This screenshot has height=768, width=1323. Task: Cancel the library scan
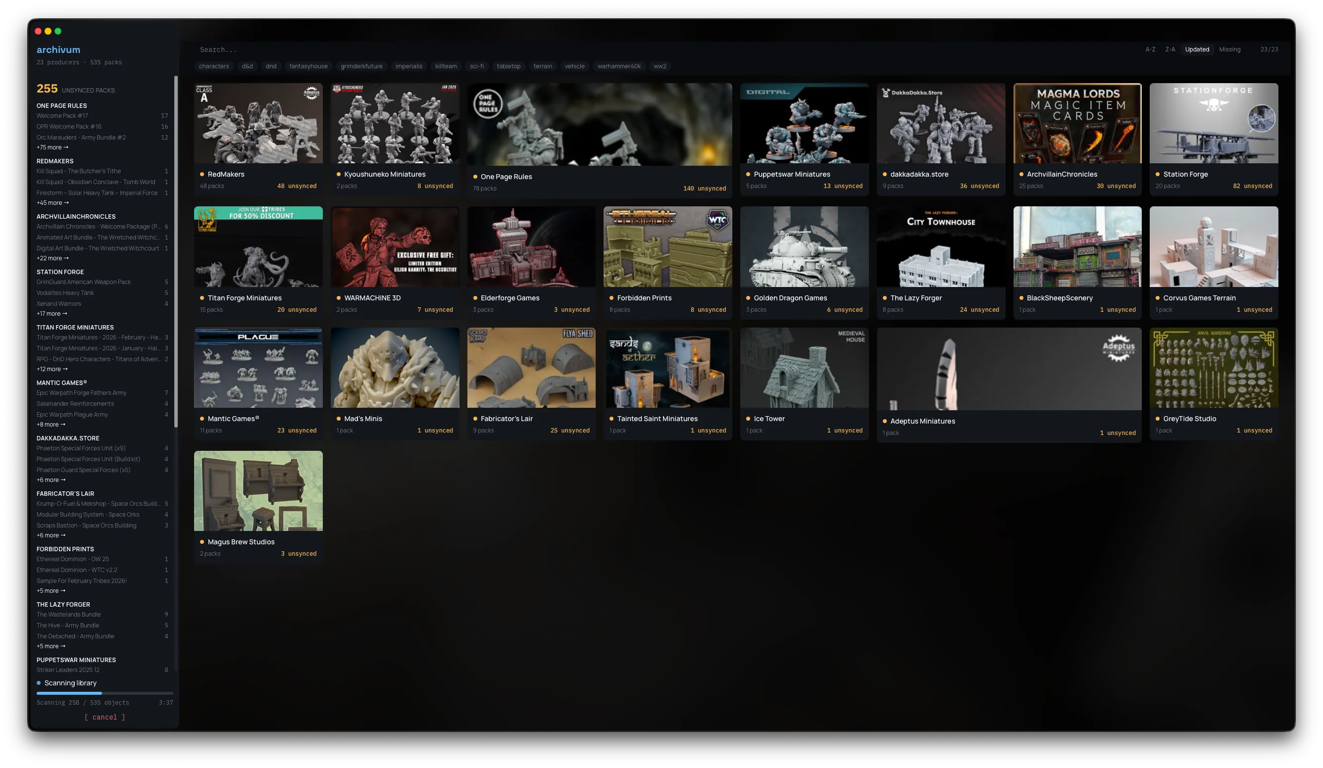pyautogui.click(x=104, y=717)
